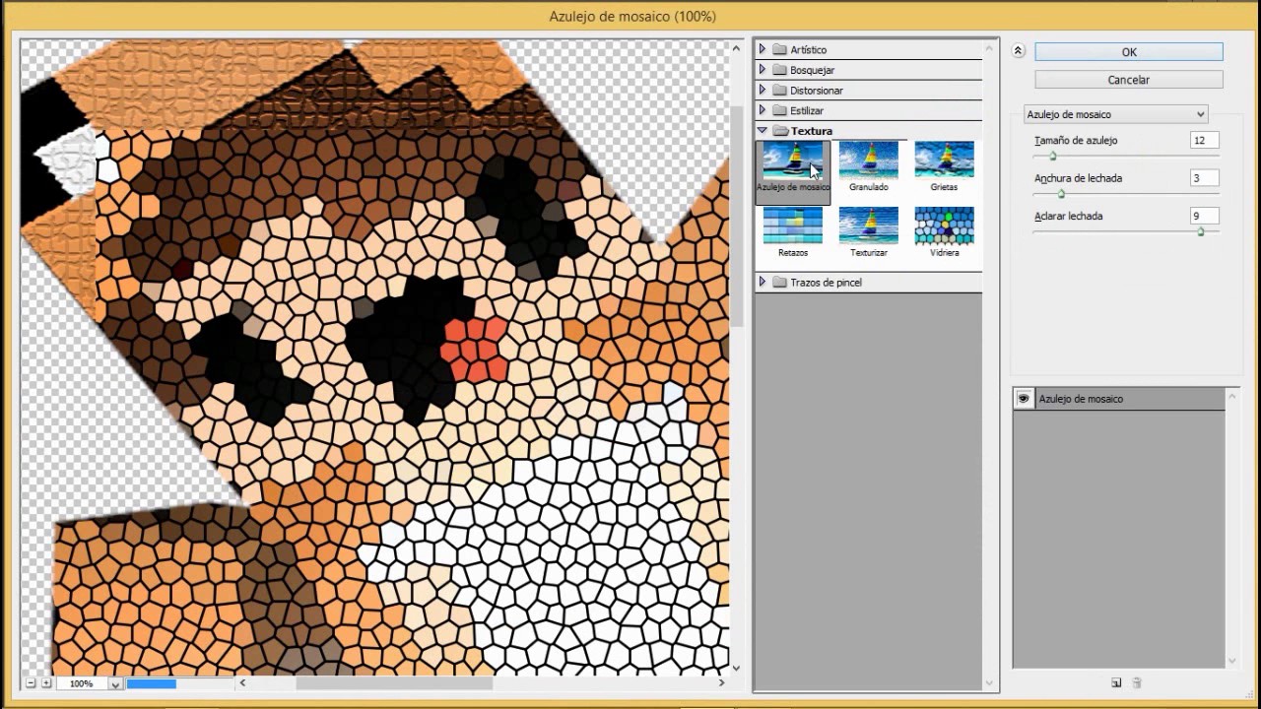Adjust the Anchura de lechada slider
This screenshot has width=1261, height=709.
[x=1061, y=194]
